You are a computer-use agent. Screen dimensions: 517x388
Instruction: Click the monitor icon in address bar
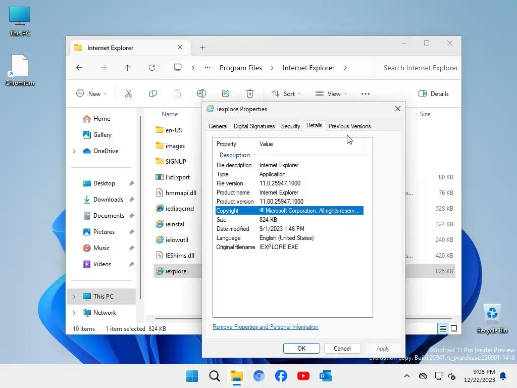(x=178, y=68)
